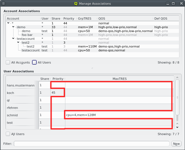Click the mem=110M GrpTRES value
The height and width of the screenshot is (150, 185).
click(x=87, y=46)
